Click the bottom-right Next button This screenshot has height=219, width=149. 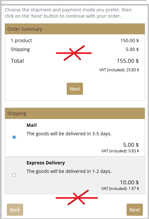(x=135, y=210)
